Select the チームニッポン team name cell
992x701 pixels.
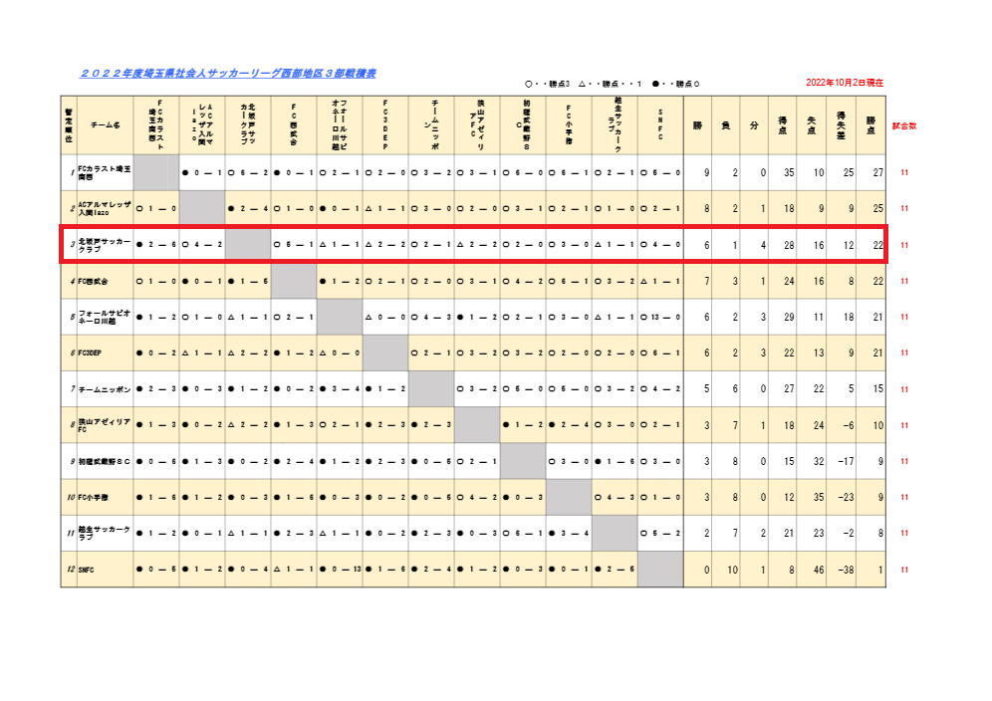[x=105, y=388]
